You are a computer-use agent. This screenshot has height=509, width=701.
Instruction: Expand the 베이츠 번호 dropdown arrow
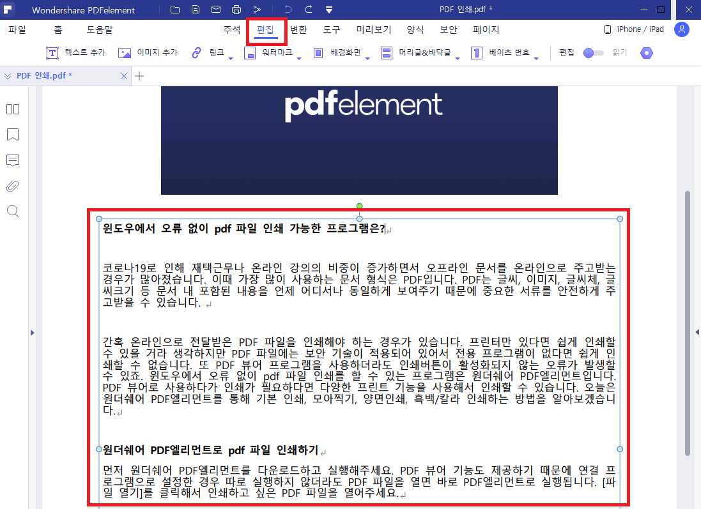(536, 58)
